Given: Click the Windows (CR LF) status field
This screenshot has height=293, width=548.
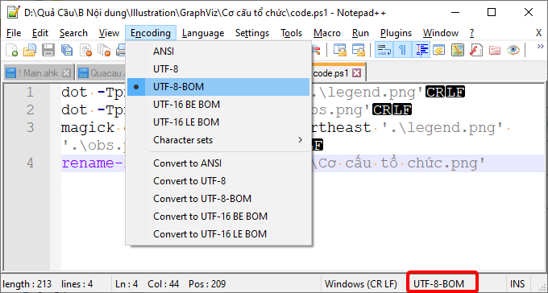Looking at the screenshot, I should (361, 284).
